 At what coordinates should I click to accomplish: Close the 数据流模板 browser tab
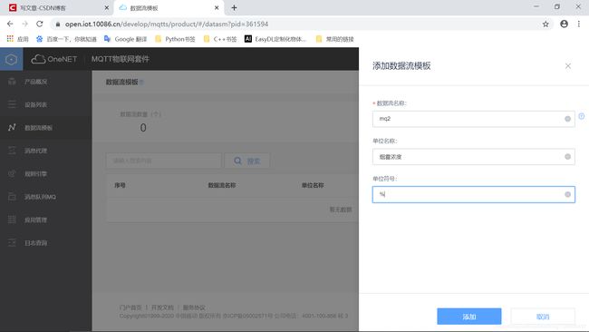click(217, 8)
